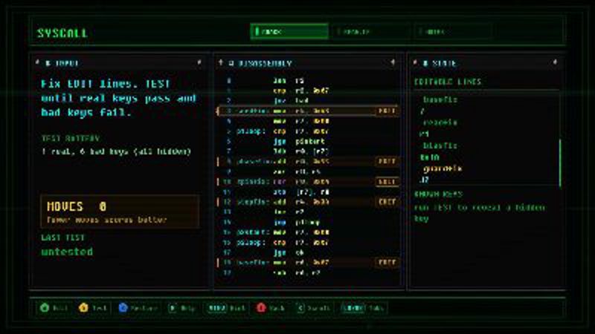Click the last wide key badge in bottom bar
Viewport: 595px width, 334px height.
[x=354, y=308]
